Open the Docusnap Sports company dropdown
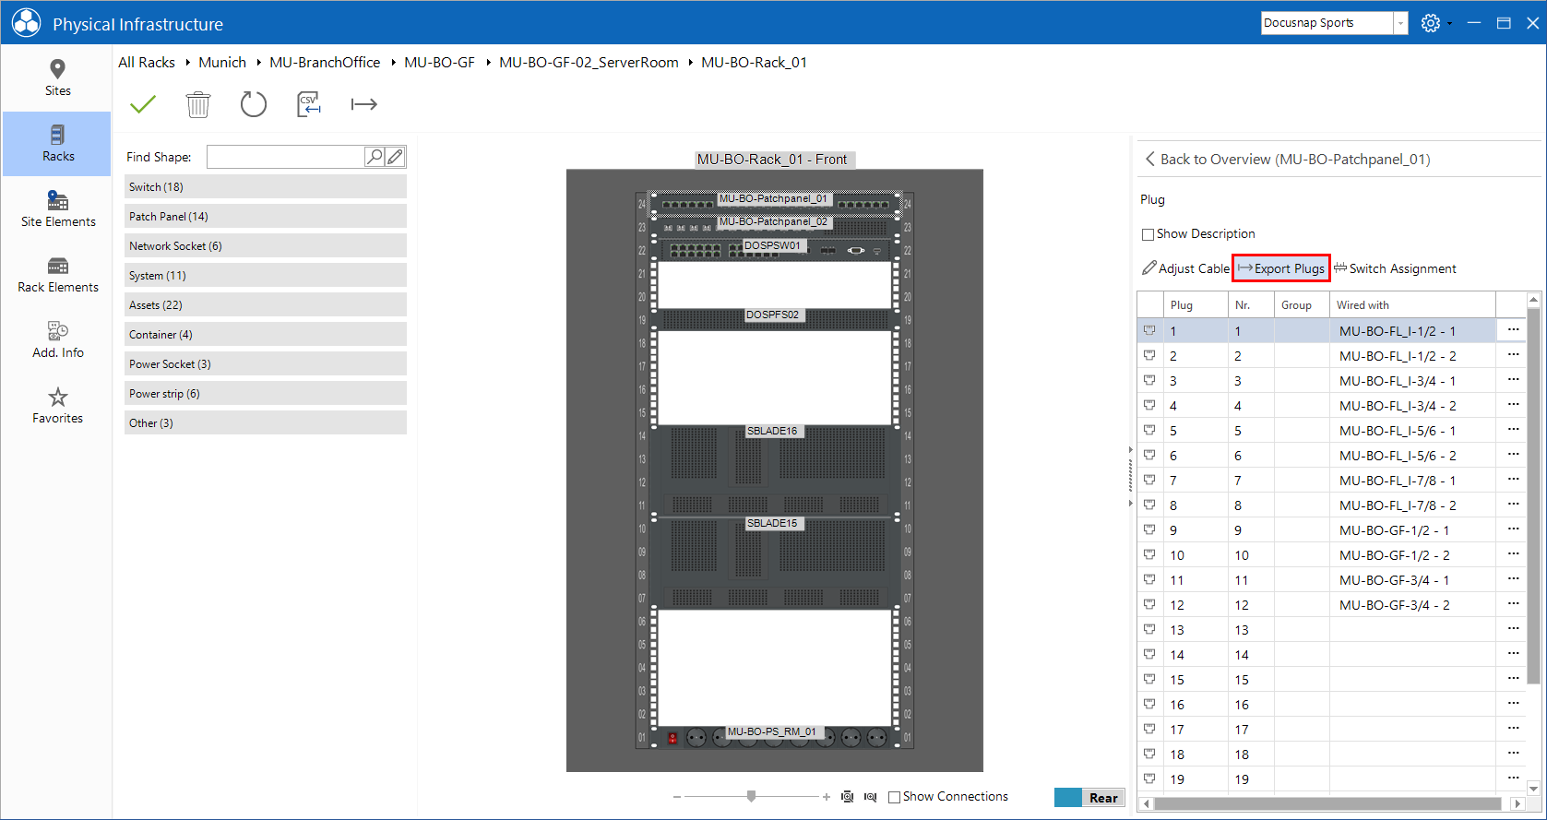The width and height of the screenshot is (1547, 820). [x=1400, y=23]
